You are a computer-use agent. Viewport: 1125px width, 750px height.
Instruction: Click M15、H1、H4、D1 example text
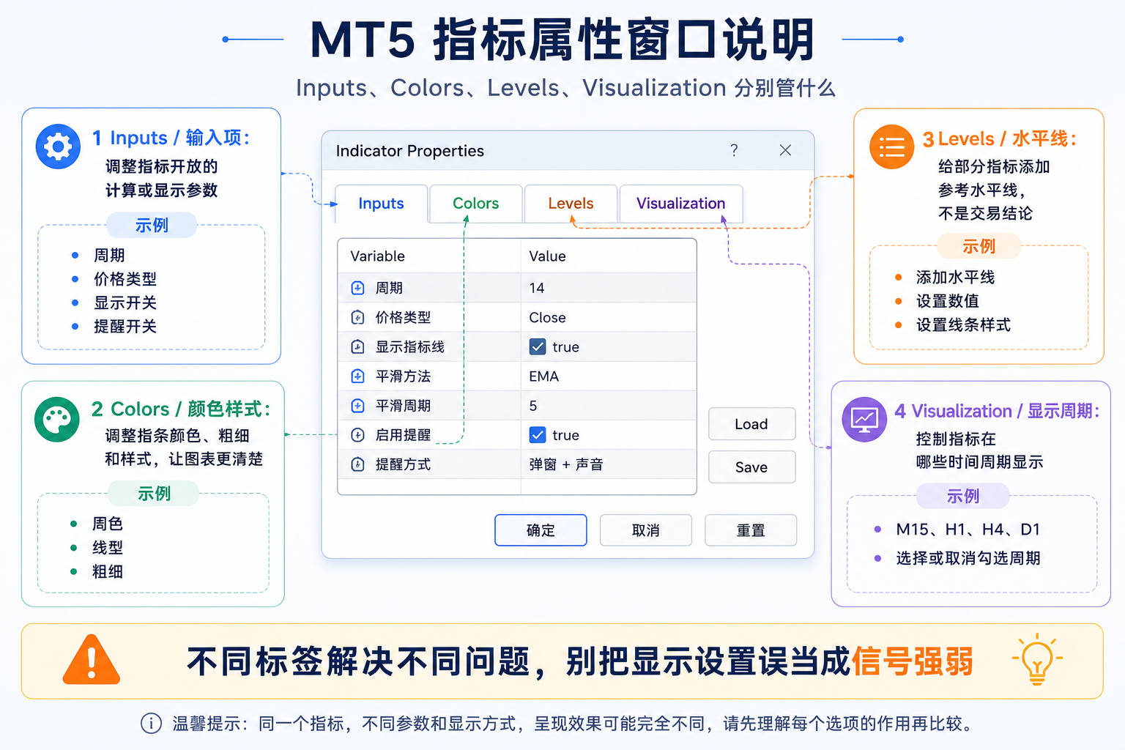968,530
